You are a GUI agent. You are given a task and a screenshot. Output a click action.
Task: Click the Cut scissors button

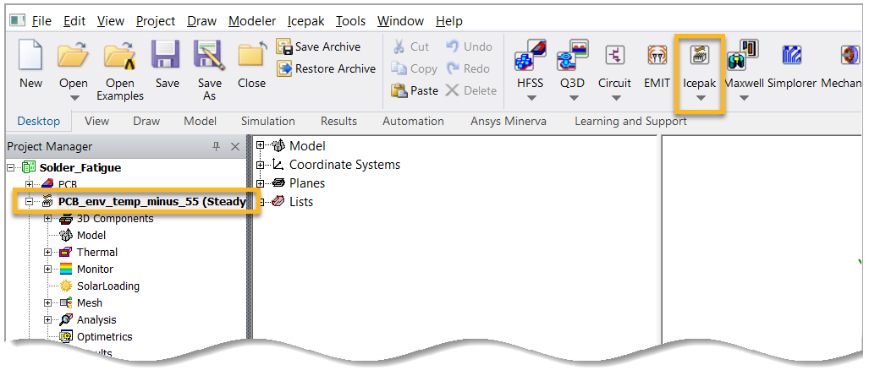[410, 47]
